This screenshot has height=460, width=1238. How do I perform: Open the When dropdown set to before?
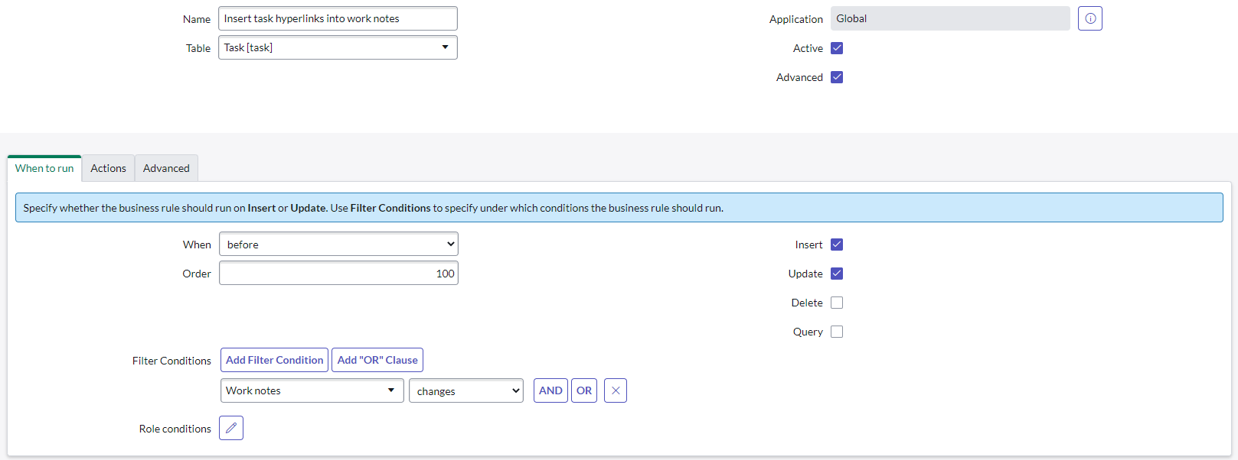point(338,245)
